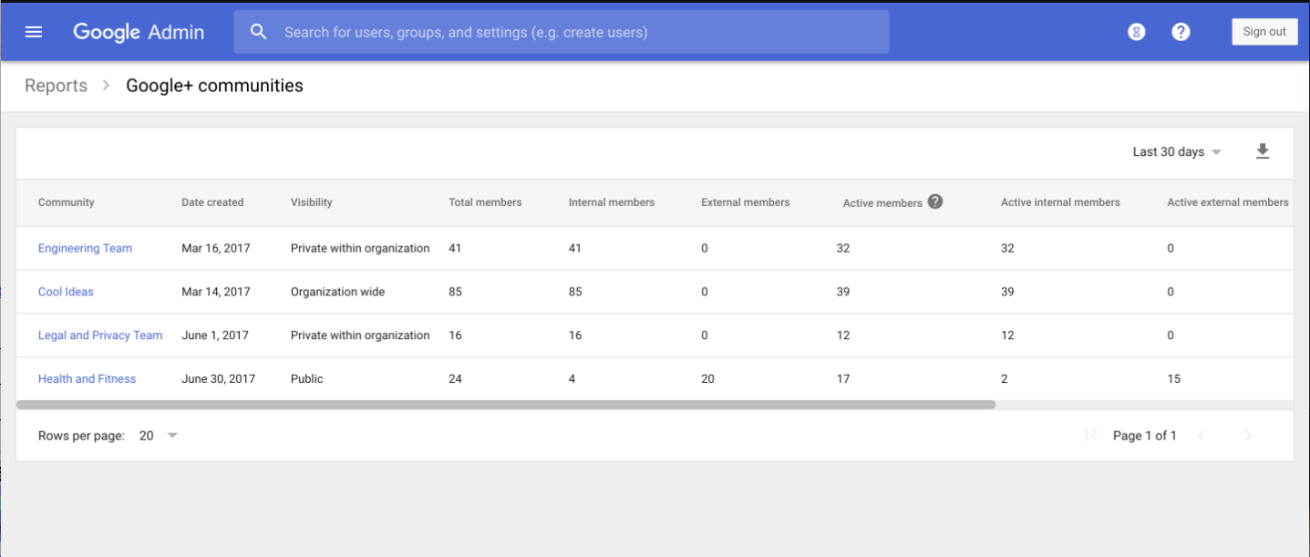Sort by Date created column header
This screenshot has height=557, width=1310.
[x=212, y=202]
